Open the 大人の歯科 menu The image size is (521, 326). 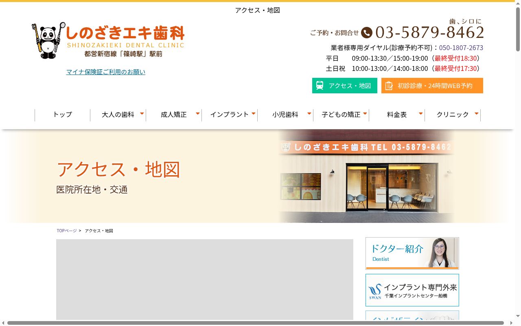(x=118, y=115)
